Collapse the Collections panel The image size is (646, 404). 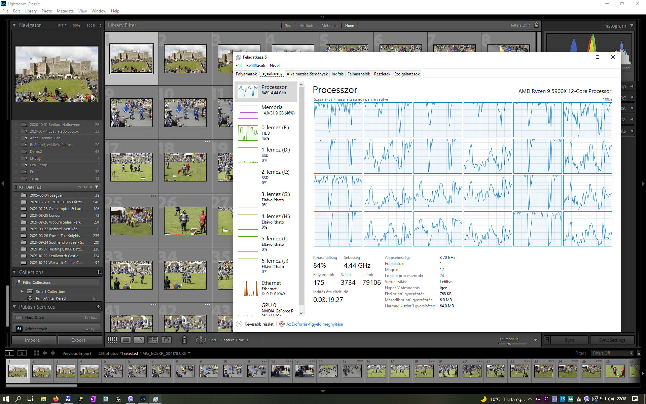[14, 272]
